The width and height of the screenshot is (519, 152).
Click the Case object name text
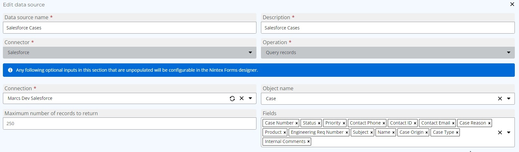tap(271, 99)
